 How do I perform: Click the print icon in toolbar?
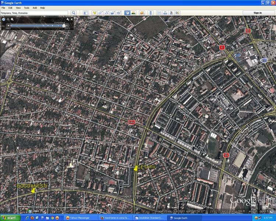[x=165, y=13]
